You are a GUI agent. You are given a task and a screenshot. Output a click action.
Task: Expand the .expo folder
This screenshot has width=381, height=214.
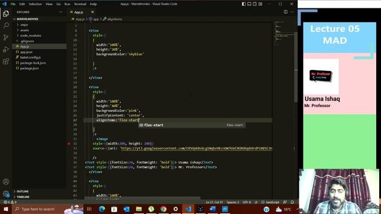[39, 25]
